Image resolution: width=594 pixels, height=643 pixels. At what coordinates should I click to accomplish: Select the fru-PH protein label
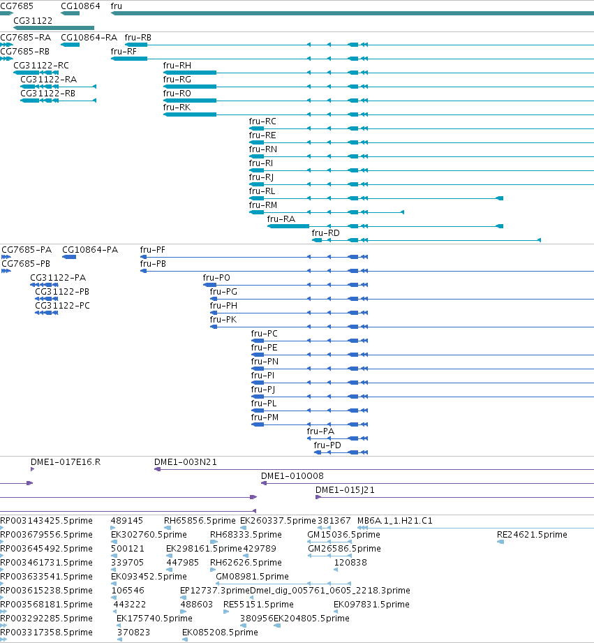click(223, 306)
